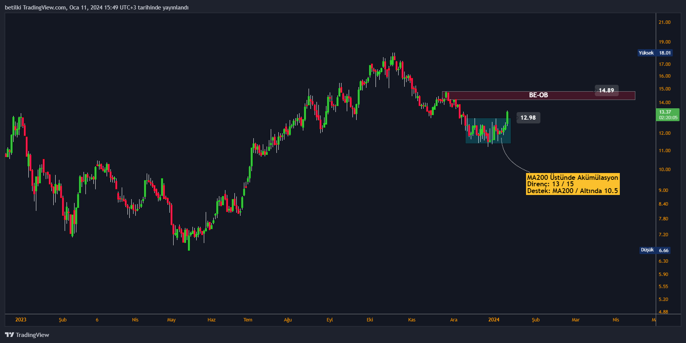Click the 17.00 price scale value
686x343 pixels.
pyautogui.click(x=664, y=64)
